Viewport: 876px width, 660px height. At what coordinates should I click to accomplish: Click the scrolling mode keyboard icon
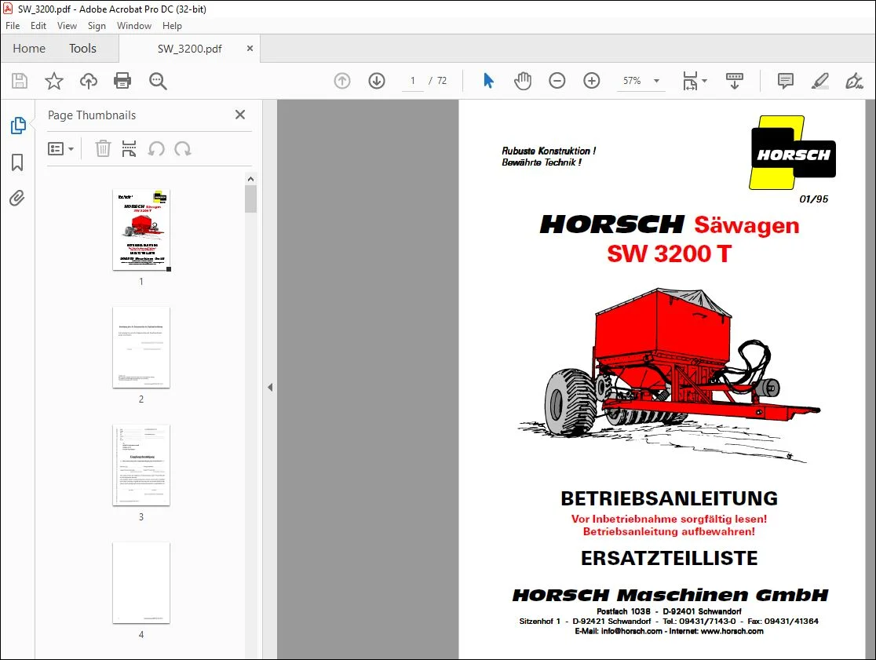click(x=734, y=81)
